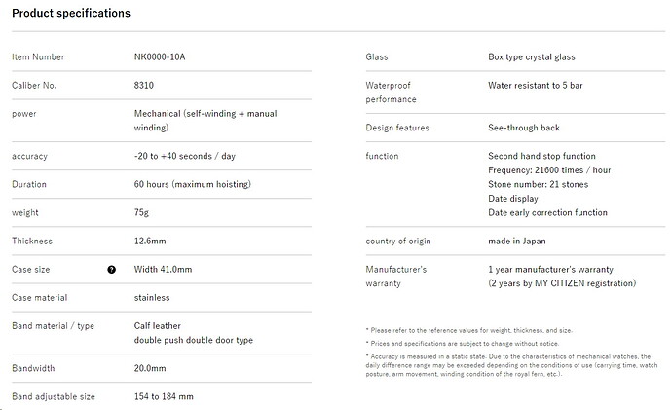Click the 12.6mm thickness value
This screenshot has height=410, width=672.
(x=151, y=241)
